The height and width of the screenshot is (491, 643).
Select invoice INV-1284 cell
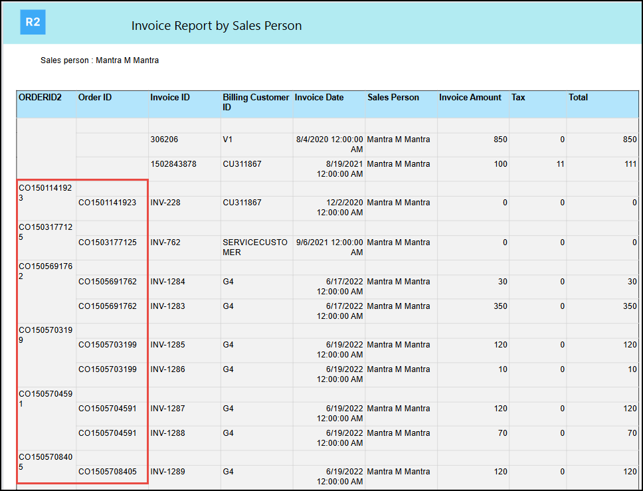tap(168, 282)
